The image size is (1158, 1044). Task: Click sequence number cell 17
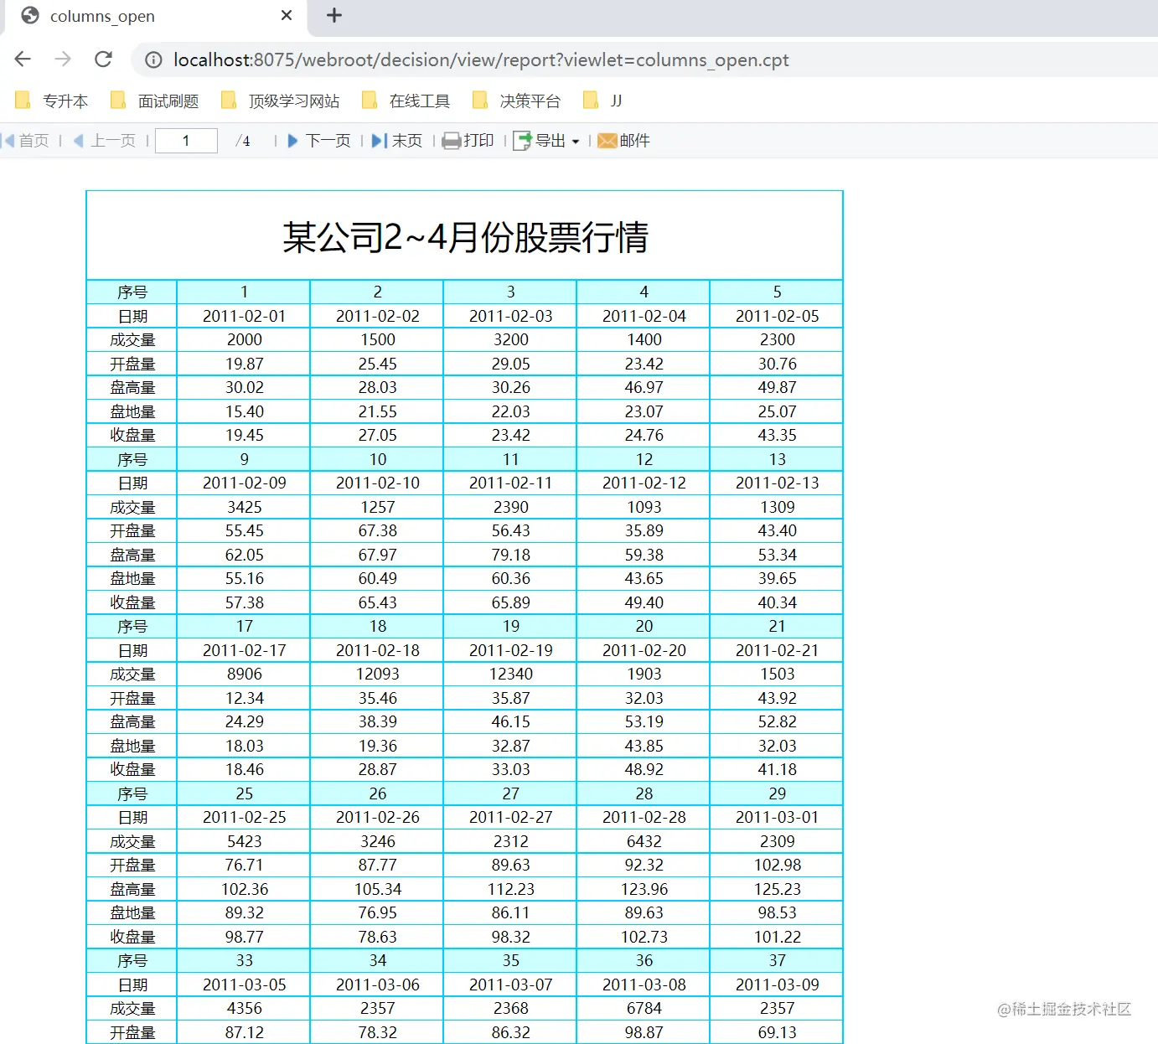[x=244, y=626]
